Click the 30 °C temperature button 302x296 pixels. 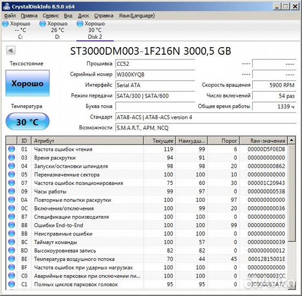coord(27,122)
